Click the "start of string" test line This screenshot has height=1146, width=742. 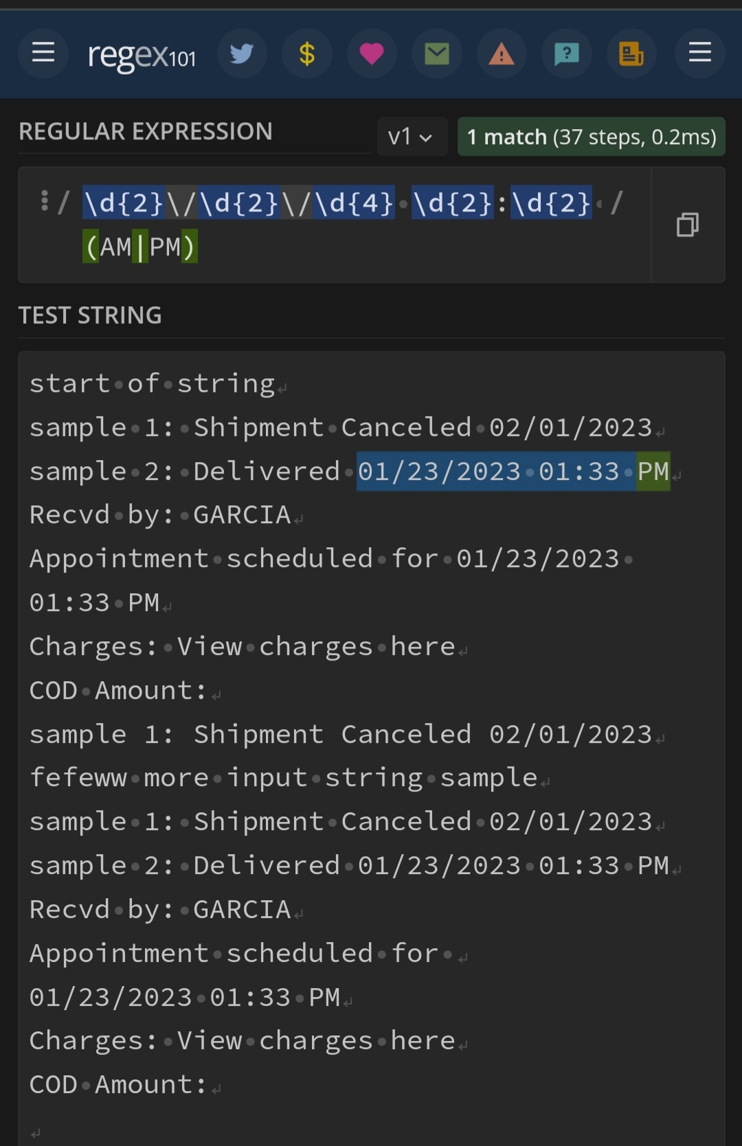point(152,384)
